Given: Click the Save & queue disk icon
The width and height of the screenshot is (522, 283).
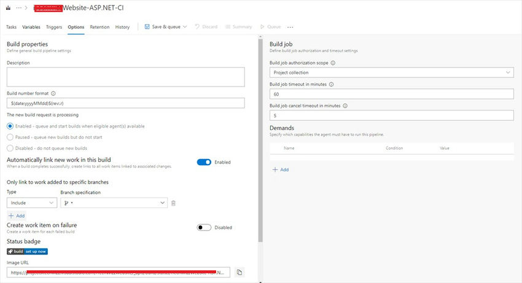Looking at the screenshot, I should pyautogui.click(x=148, y=27).
